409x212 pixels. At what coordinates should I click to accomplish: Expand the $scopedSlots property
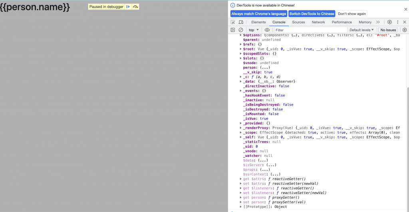coord(241,54)
